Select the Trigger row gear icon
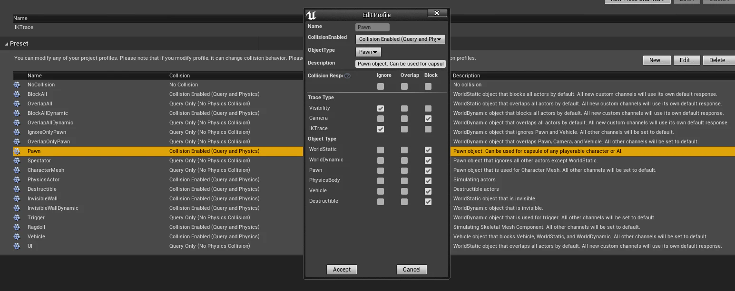The height and width of the screenshot is (291, 735). (x=17, y=217)
